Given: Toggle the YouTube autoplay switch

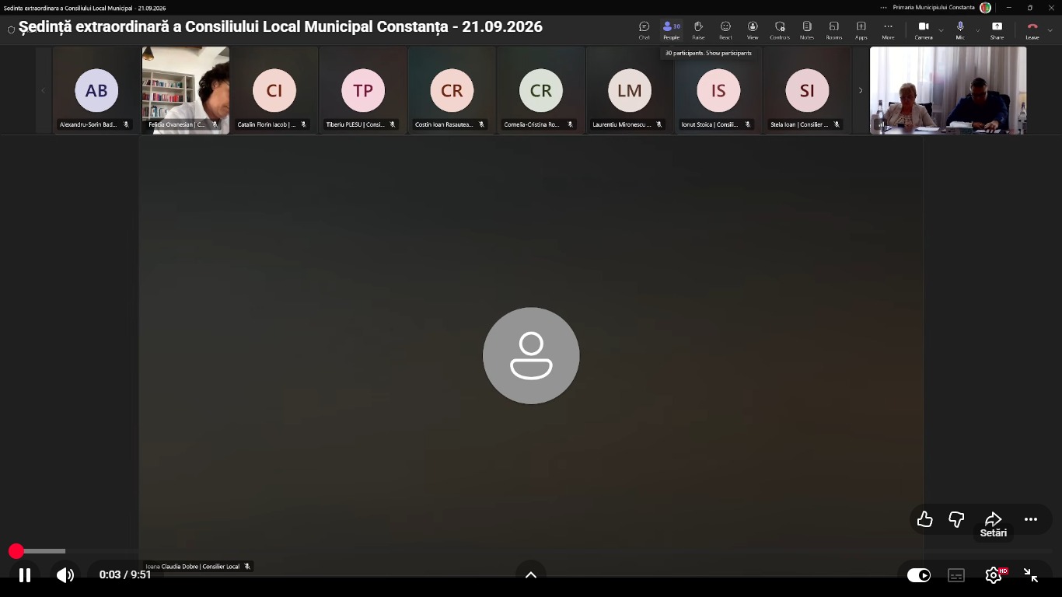Looking at the screenshot, I should [919, 575].
